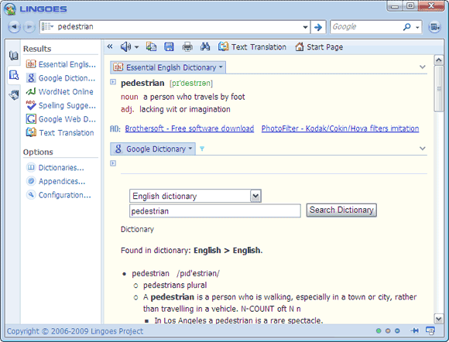Select the Results lookup tab icon
The width and height of the screenshot is (449, 342).
(x=13, y=75)
